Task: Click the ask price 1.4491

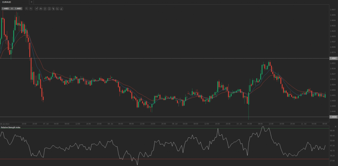Action: click(x=18, y=9)
